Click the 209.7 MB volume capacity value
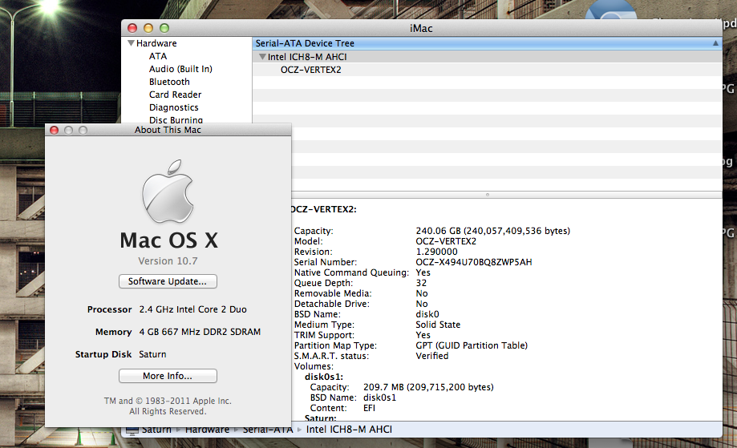The image size is (737, 448). [428, 387]
